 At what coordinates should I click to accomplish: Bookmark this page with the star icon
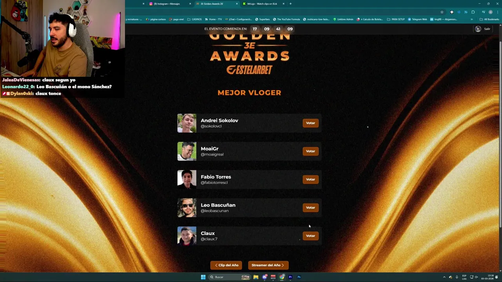point(442,12)
